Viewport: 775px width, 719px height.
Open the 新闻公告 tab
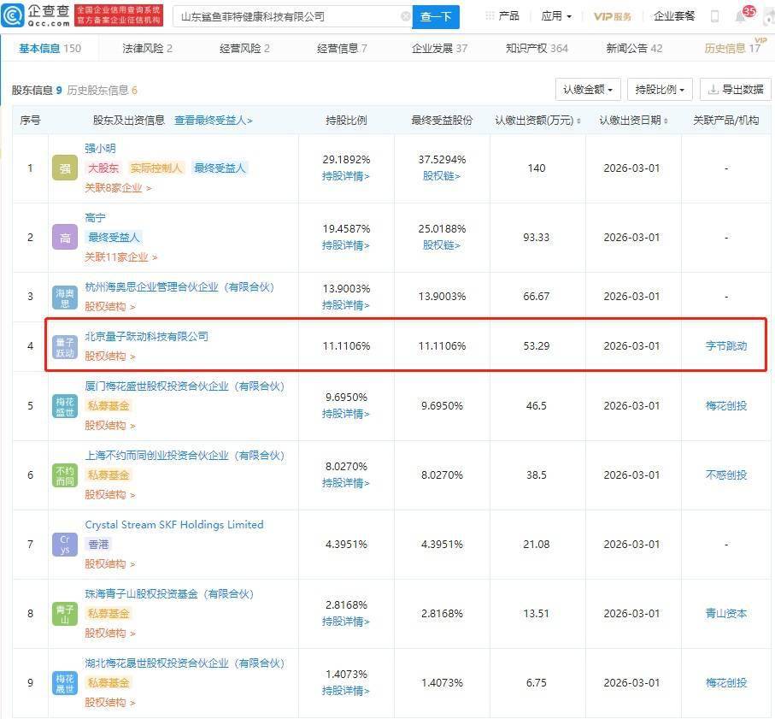click(634, 49)
